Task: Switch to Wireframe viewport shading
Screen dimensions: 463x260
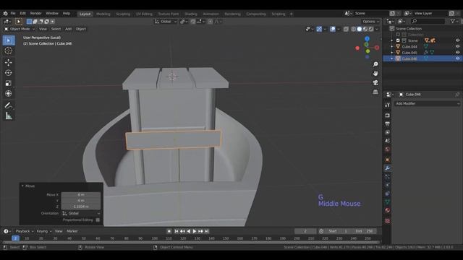Action: point(354,29)
